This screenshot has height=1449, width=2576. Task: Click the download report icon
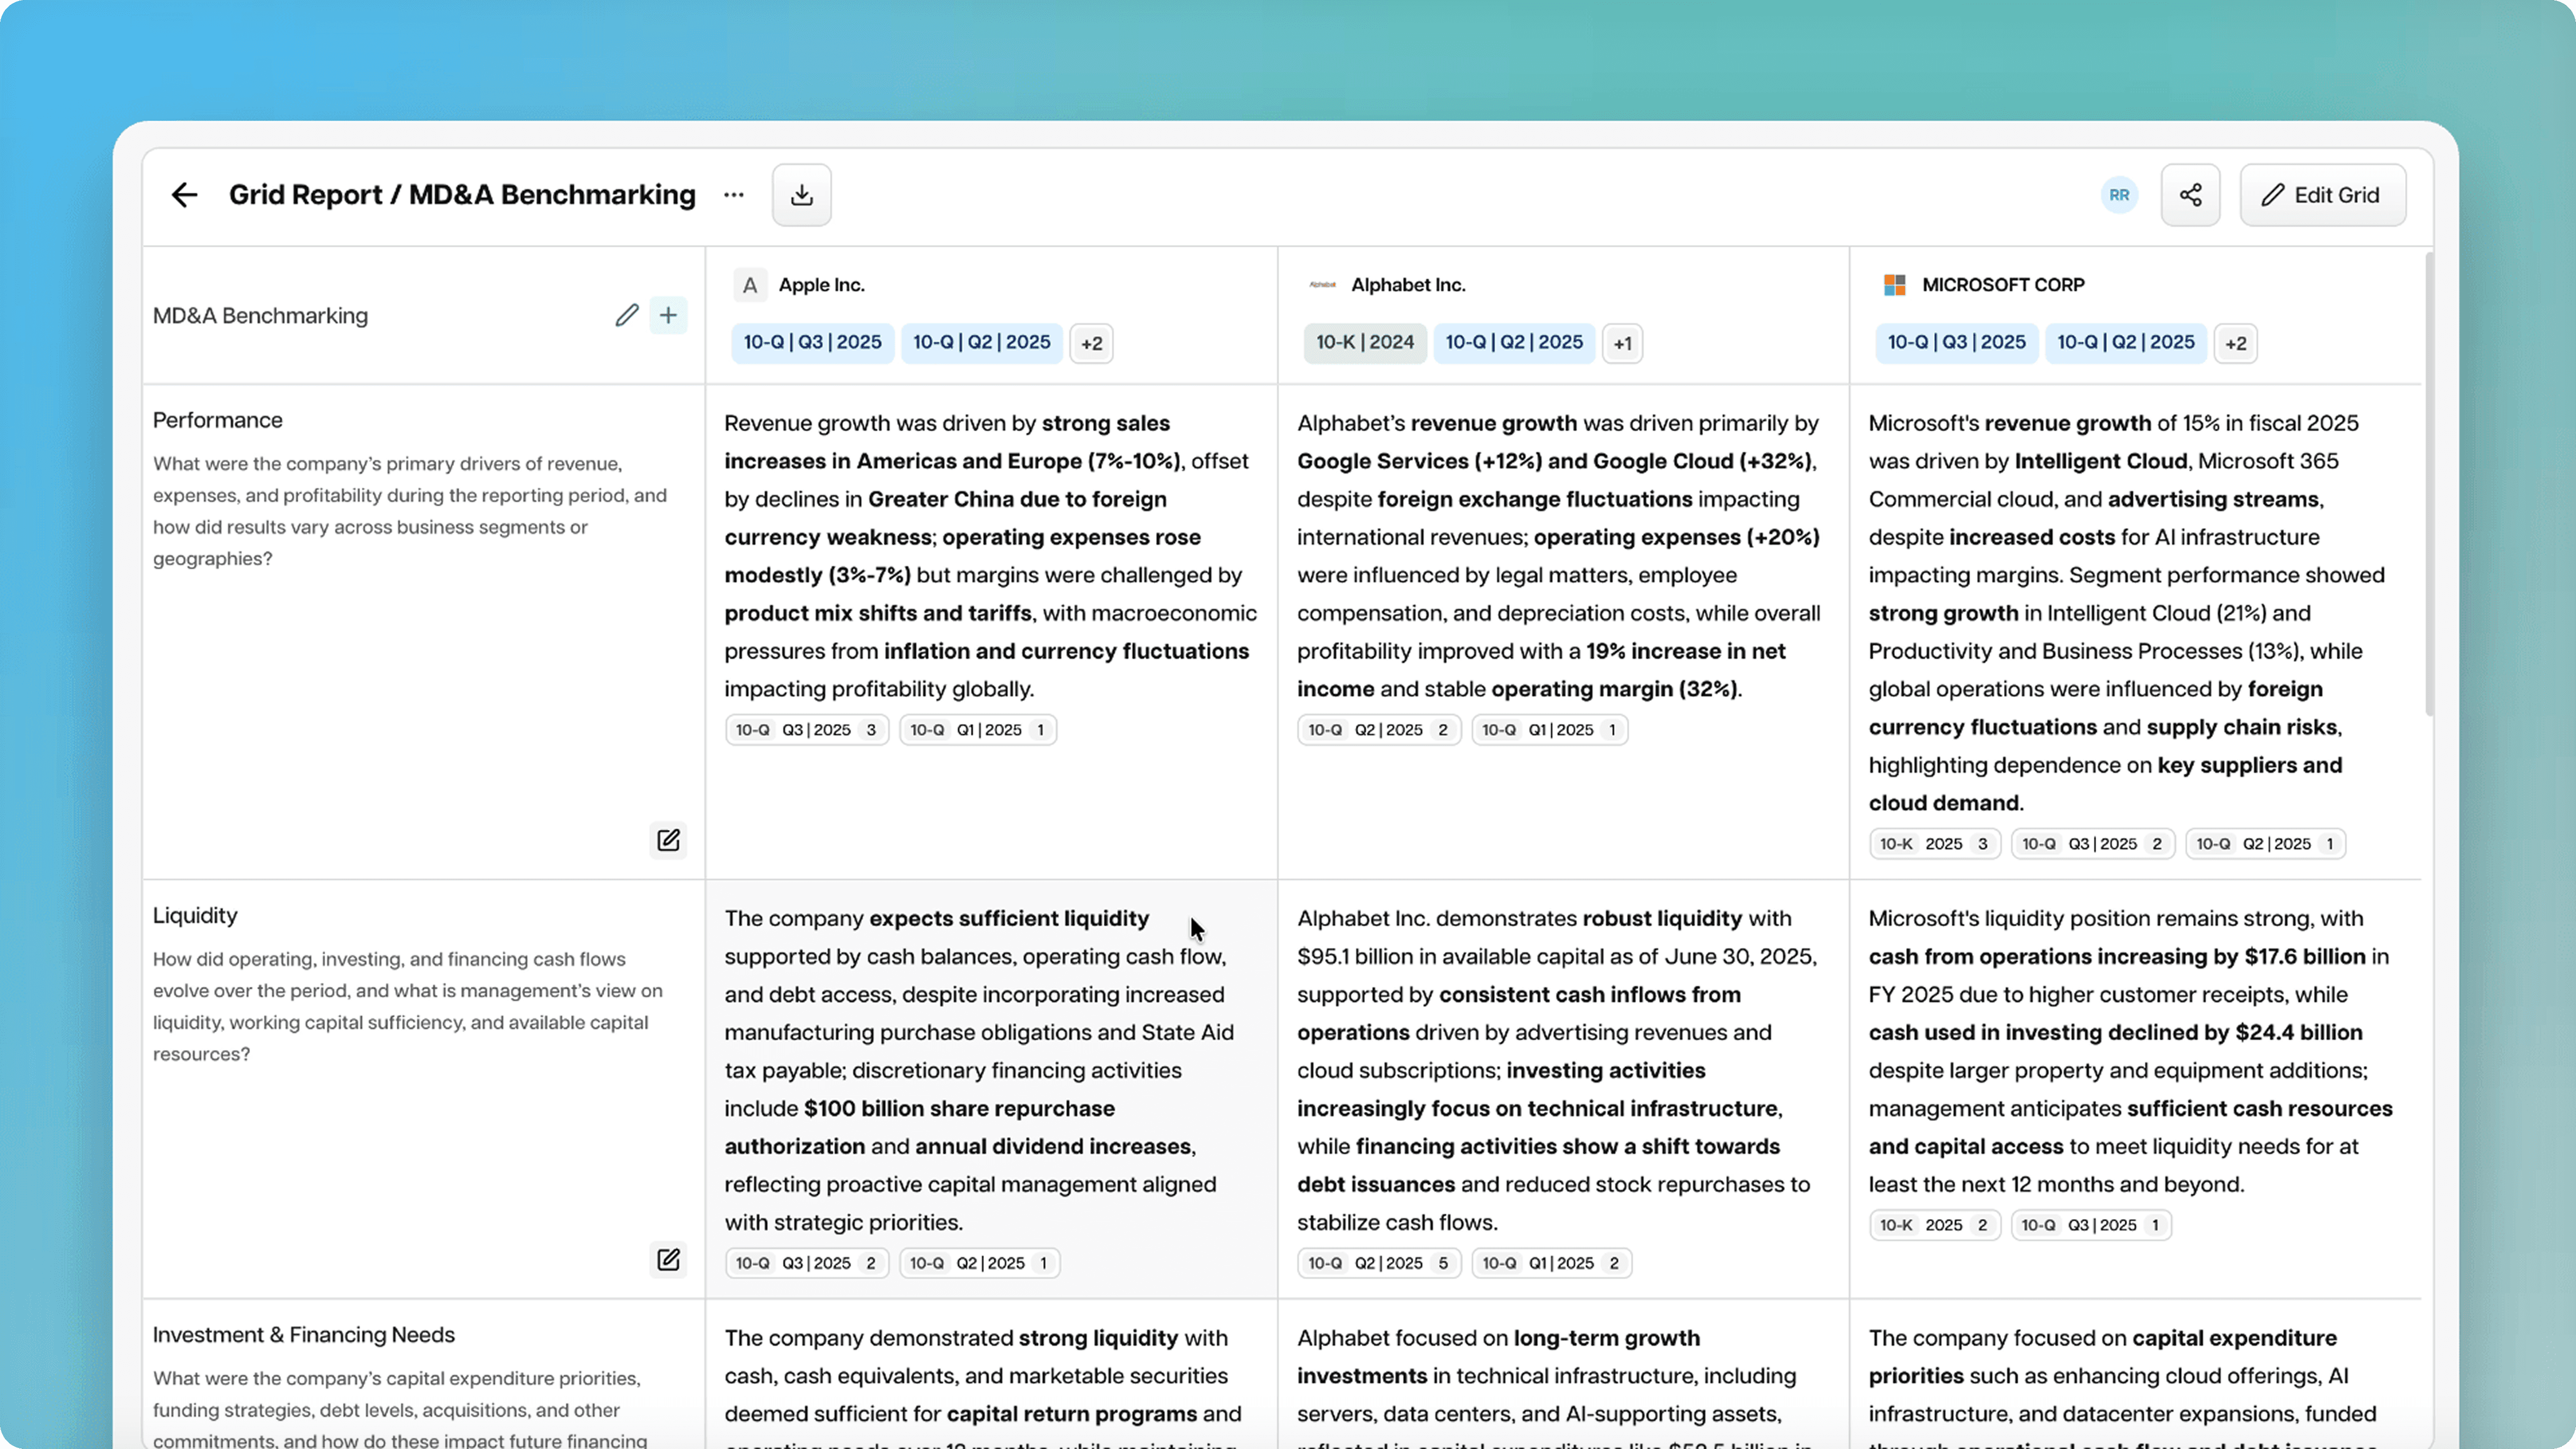pyautogui.click(x=801, y=195)
